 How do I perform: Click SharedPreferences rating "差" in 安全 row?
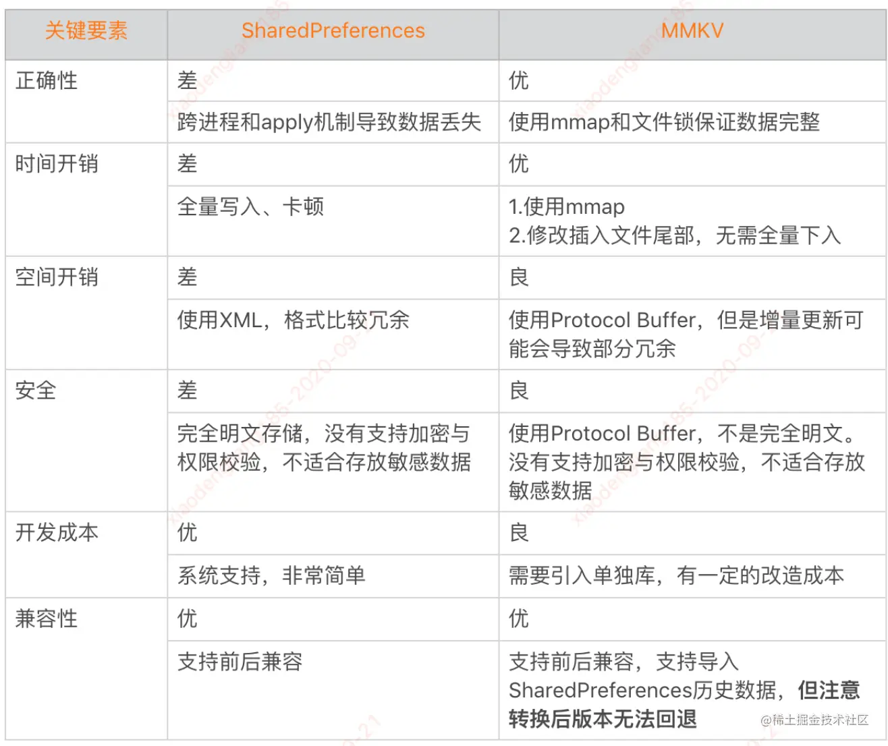click(x=333, y=391)
